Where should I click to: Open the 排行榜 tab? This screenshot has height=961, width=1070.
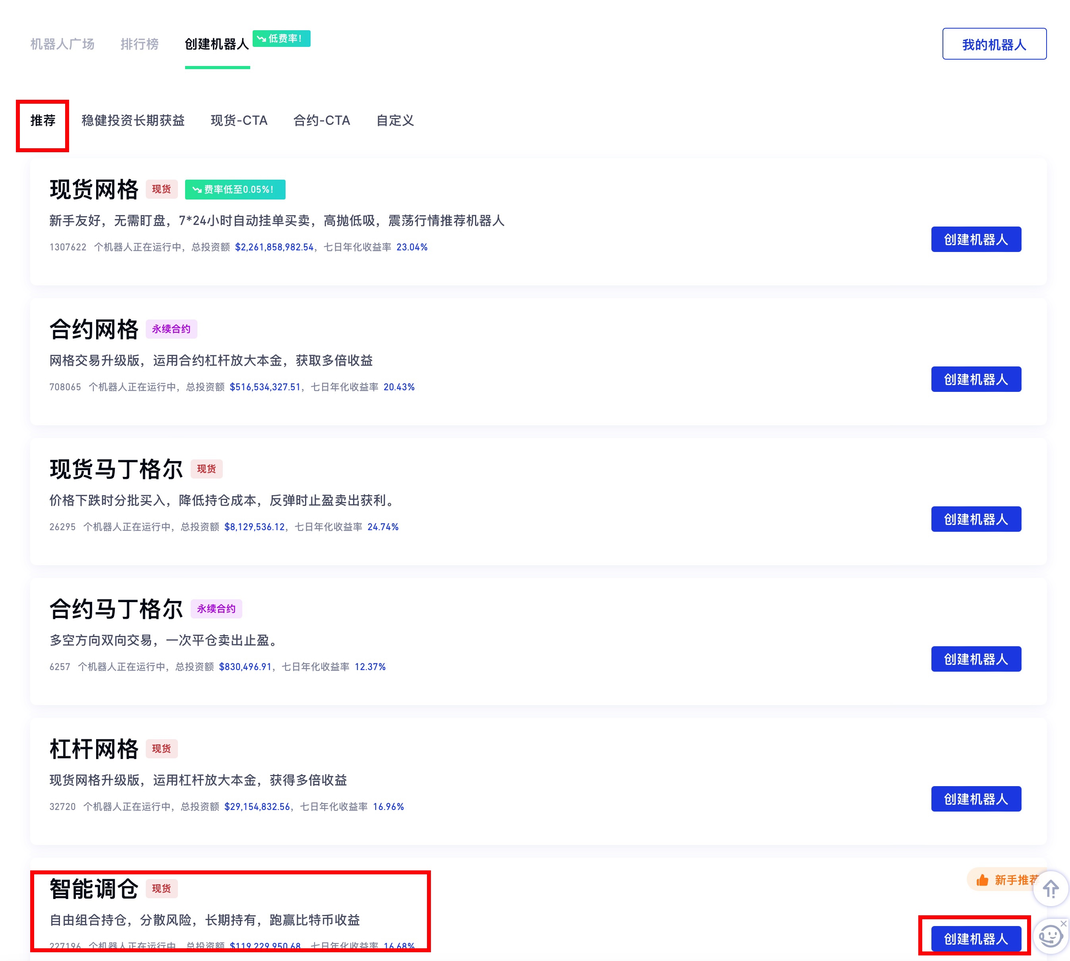pos(139,45)
